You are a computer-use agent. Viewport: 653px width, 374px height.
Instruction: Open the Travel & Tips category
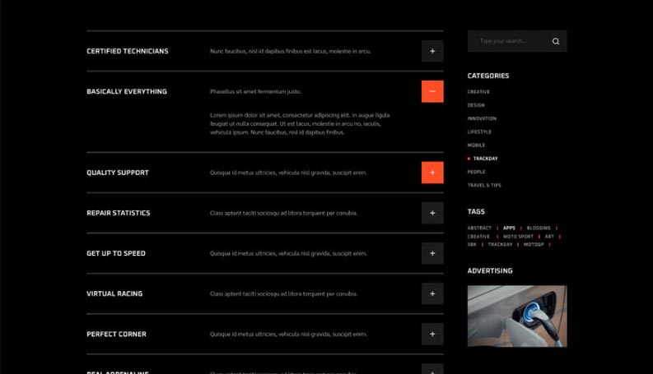coord(484,185)
